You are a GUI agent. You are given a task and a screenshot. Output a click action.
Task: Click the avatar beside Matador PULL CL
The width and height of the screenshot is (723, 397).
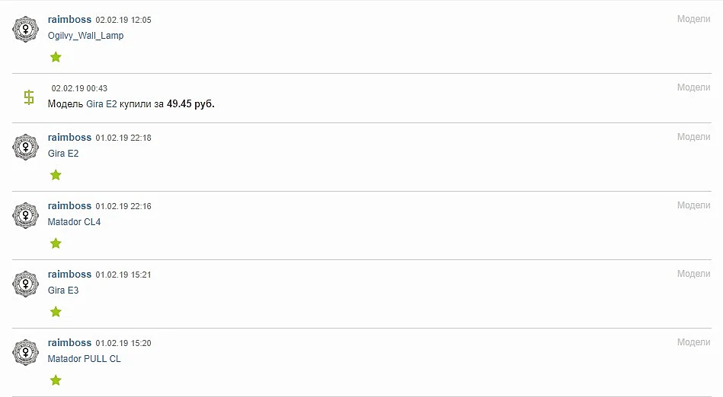pos(25,353)
